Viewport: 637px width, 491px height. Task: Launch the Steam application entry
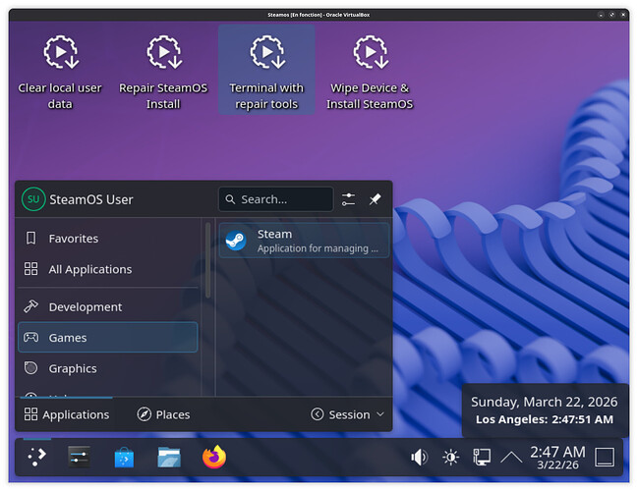[x=304, y=241]
